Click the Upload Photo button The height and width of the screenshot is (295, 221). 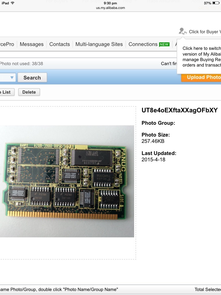[x=201, y=77]
